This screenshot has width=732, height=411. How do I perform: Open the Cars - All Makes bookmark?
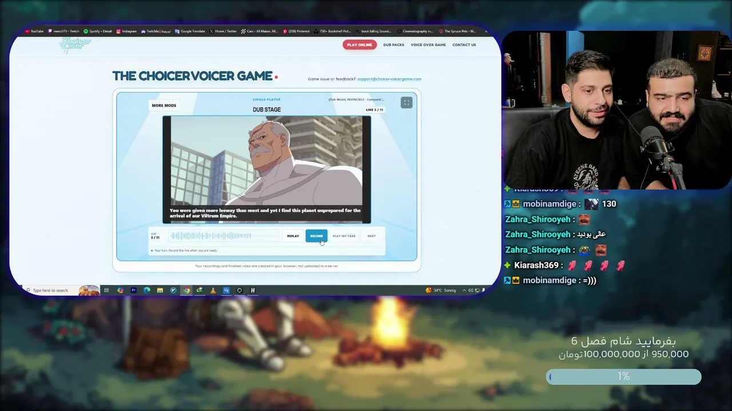260,31
